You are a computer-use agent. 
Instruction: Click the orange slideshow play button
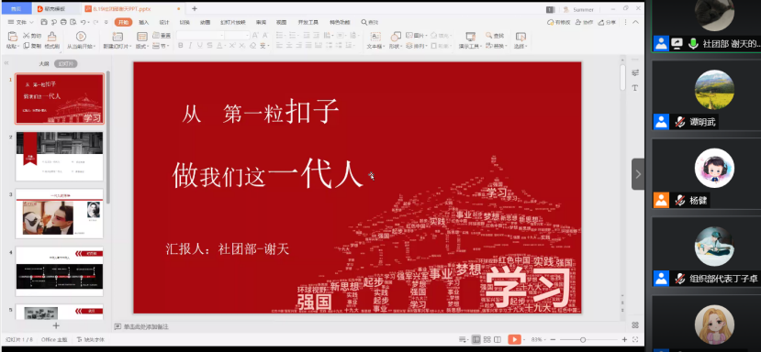pos(514,340)
